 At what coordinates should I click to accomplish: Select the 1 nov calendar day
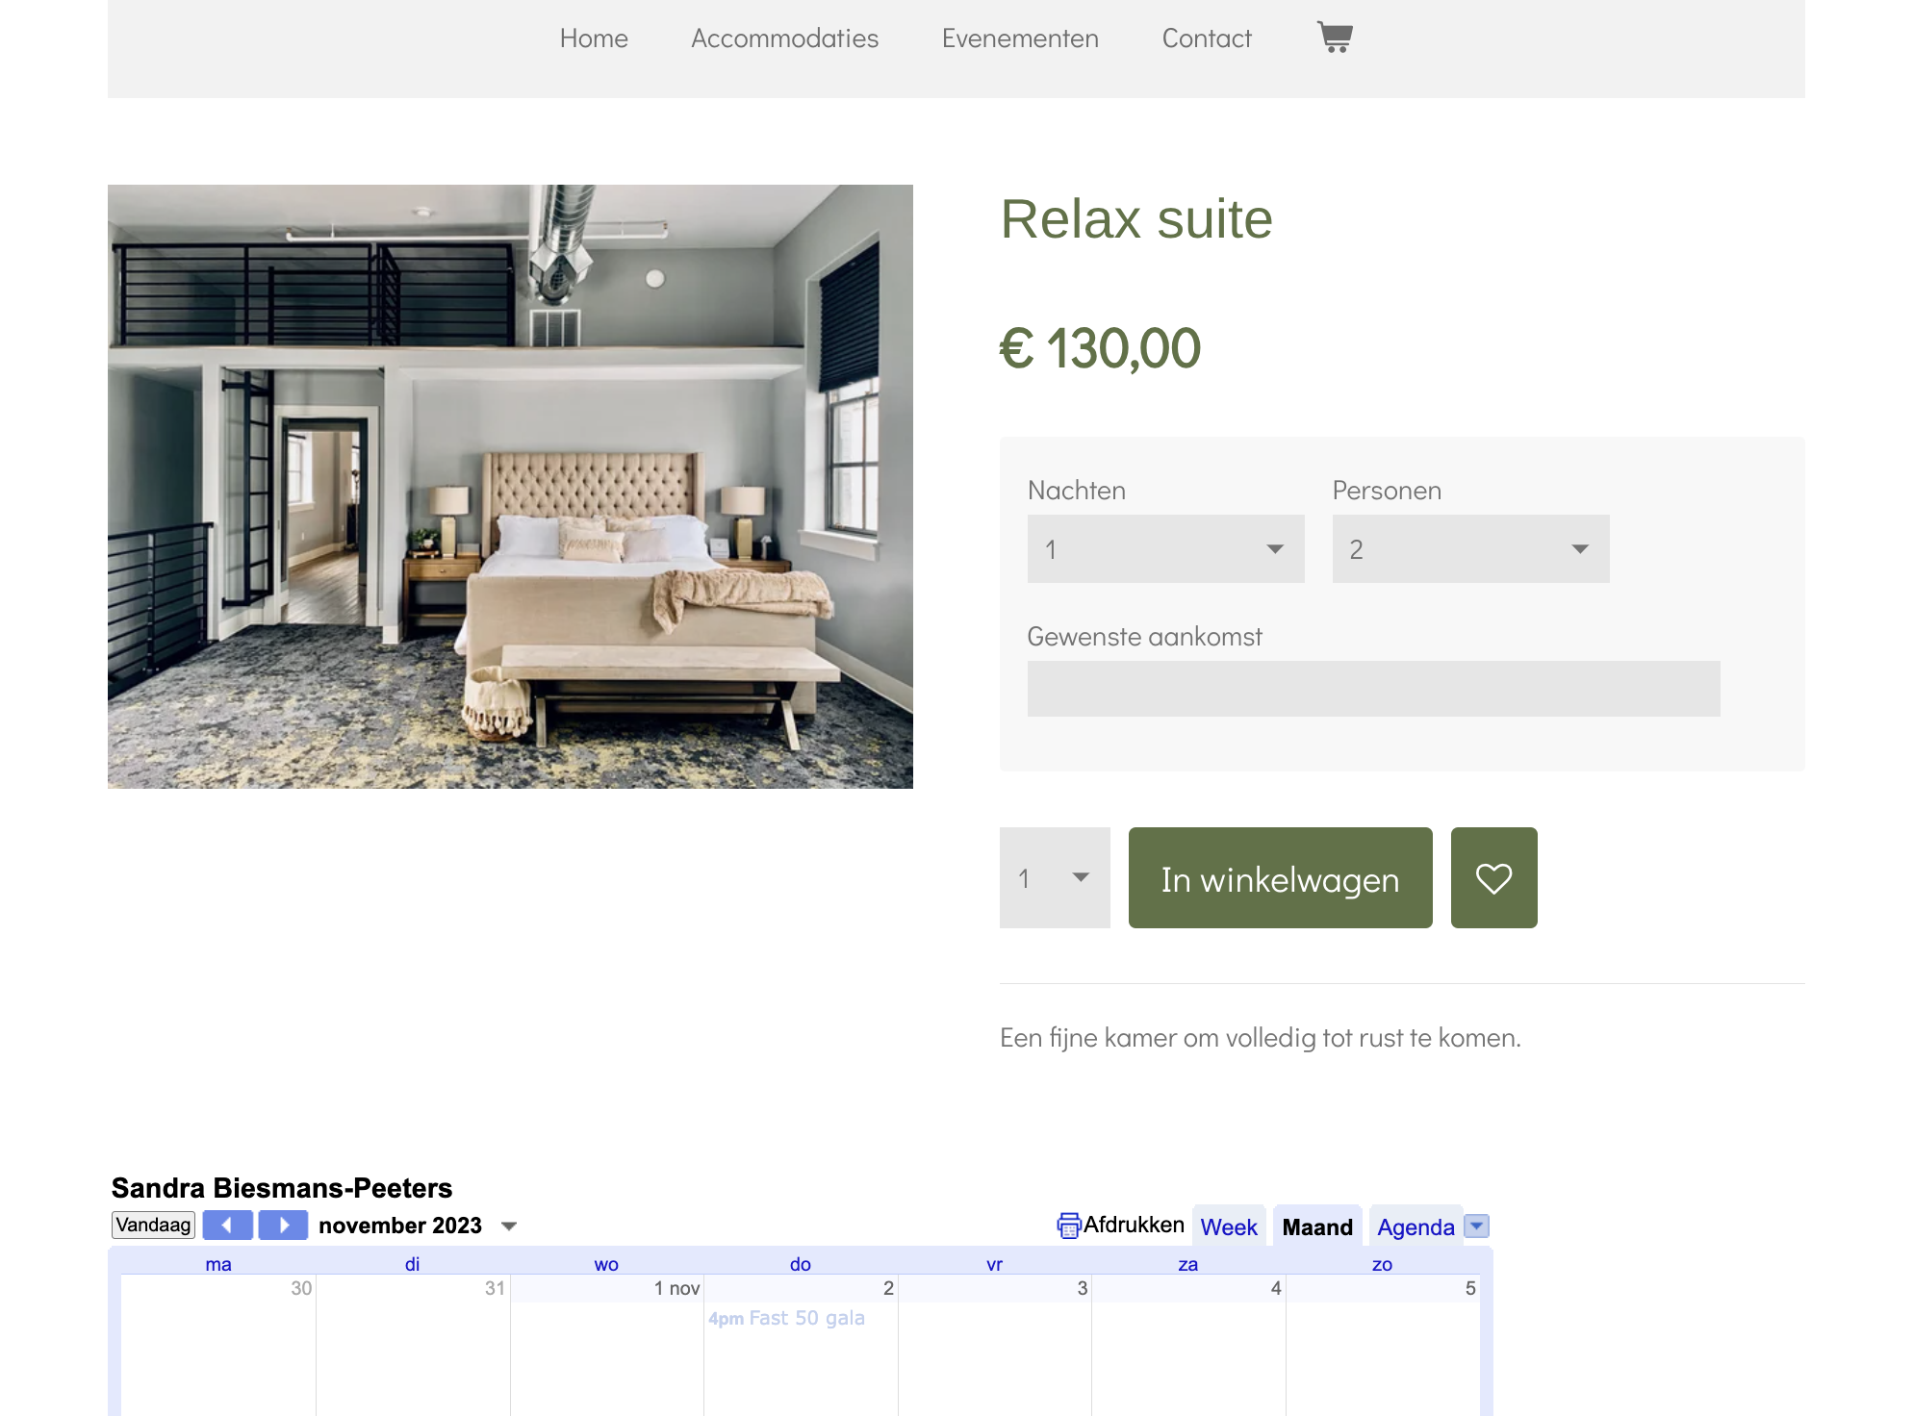click(x=676, y=1288)
